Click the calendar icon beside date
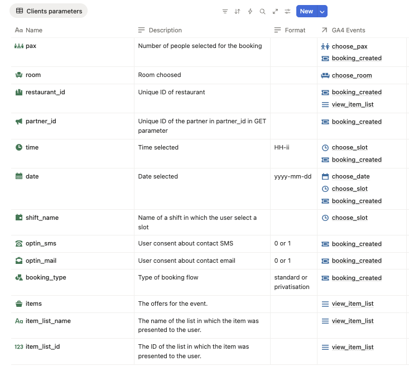This screenshot has height=366, width=409. pos(19,176)
